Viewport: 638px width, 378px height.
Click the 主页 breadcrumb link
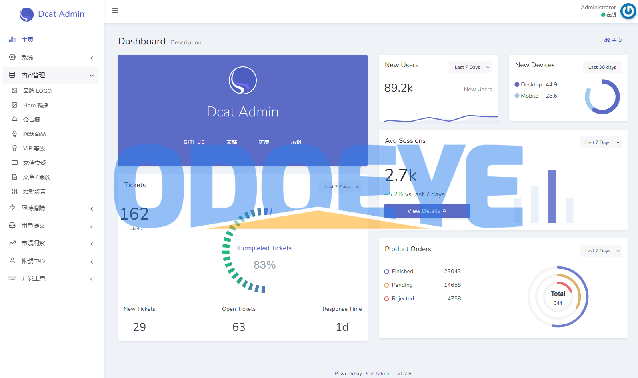[617, 40]
